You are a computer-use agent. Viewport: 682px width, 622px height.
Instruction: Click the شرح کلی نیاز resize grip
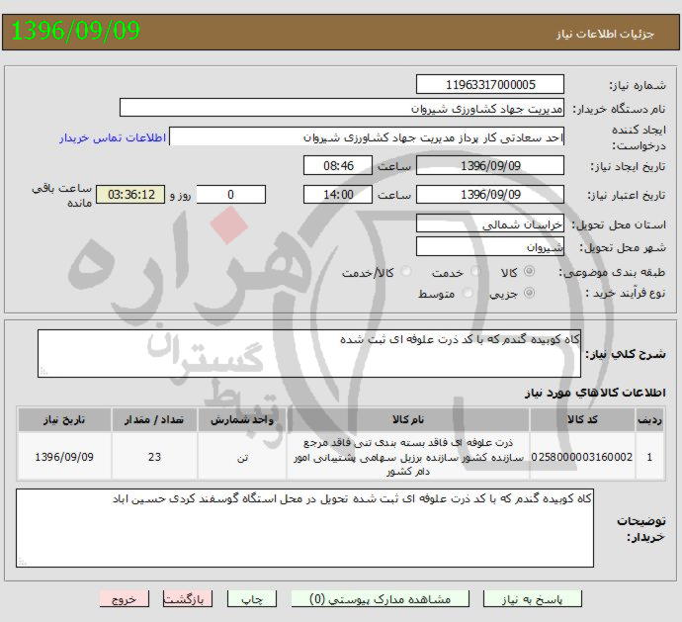coord(43,371)
